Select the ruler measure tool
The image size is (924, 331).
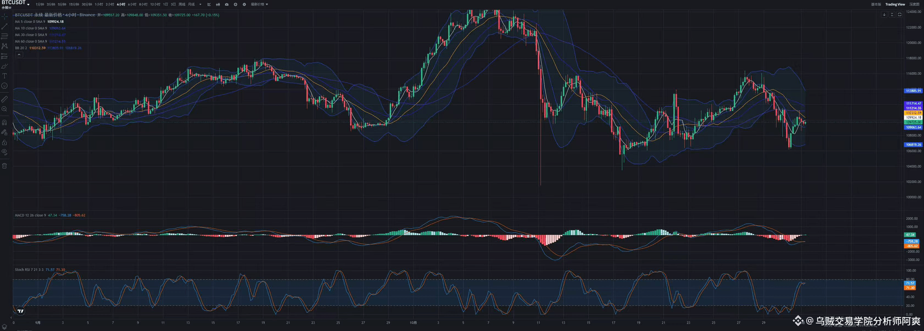(x=4, y=99)
